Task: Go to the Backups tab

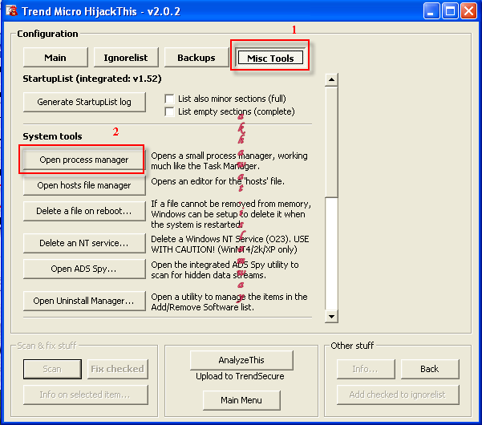Action: [x=196, y=58]
